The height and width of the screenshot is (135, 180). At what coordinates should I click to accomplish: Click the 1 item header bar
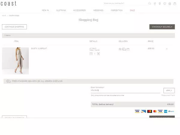point(88,35)
